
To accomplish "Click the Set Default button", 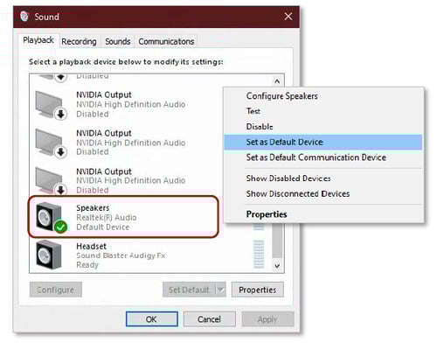I will pos(189,290).
